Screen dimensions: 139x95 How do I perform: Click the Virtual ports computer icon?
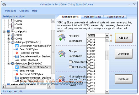(8, 32)
